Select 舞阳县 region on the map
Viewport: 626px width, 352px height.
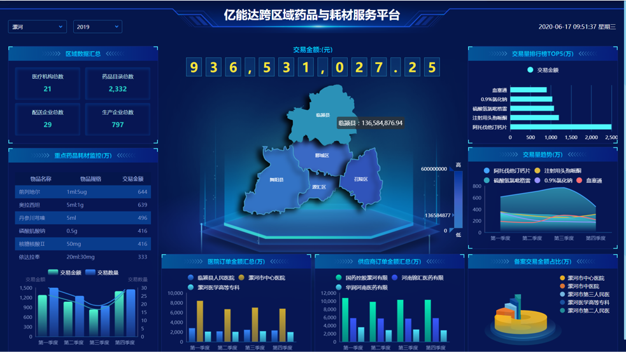(276, 180)
